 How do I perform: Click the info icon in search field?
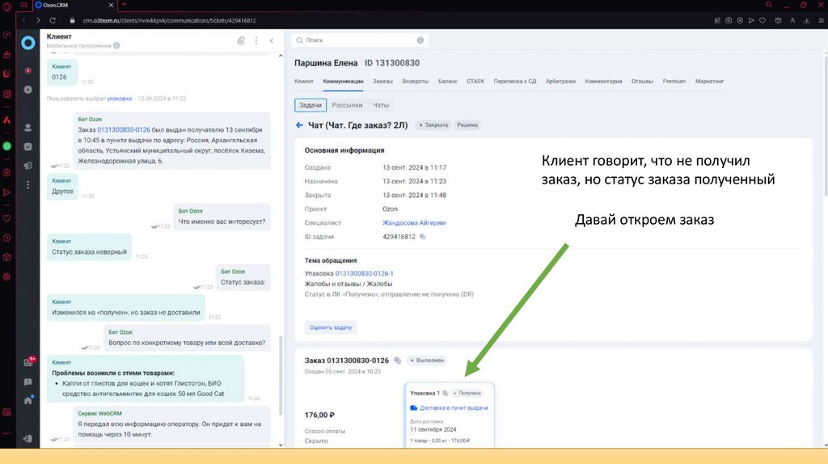tap(420, 40)
